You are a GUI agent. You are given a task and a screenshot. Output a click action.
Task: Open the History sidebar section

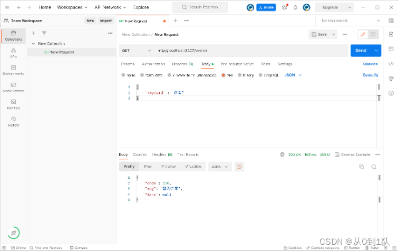[x=14, y=122]
